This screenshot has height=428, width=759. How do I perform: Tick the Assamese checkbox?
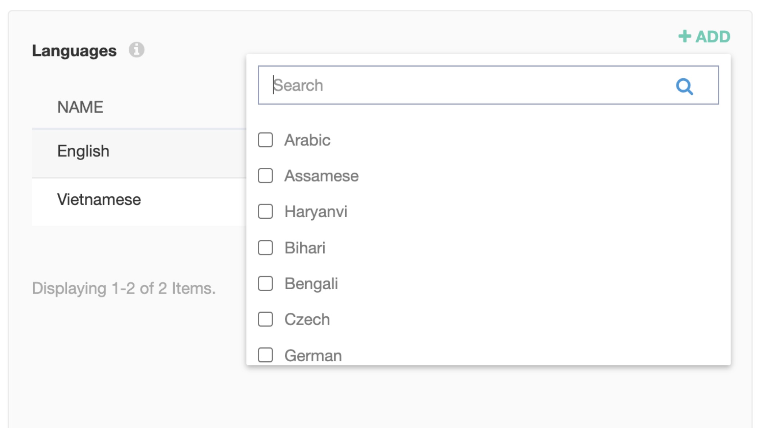coord(265,176)
